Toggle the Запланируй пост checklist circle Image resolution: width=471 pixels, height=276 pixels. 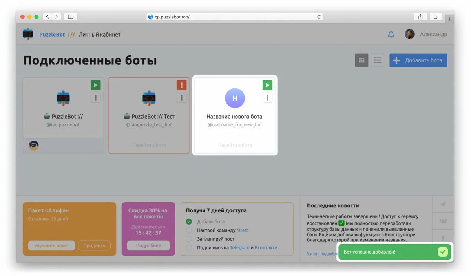tap(189, 239)
